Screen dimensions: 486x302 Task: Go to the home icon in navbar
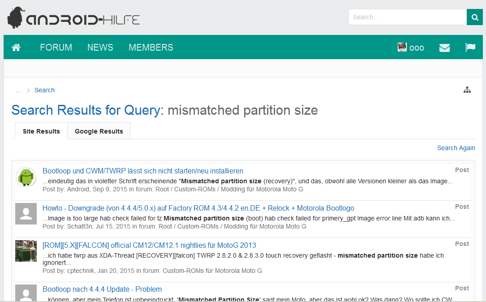[x=16, y=47]
